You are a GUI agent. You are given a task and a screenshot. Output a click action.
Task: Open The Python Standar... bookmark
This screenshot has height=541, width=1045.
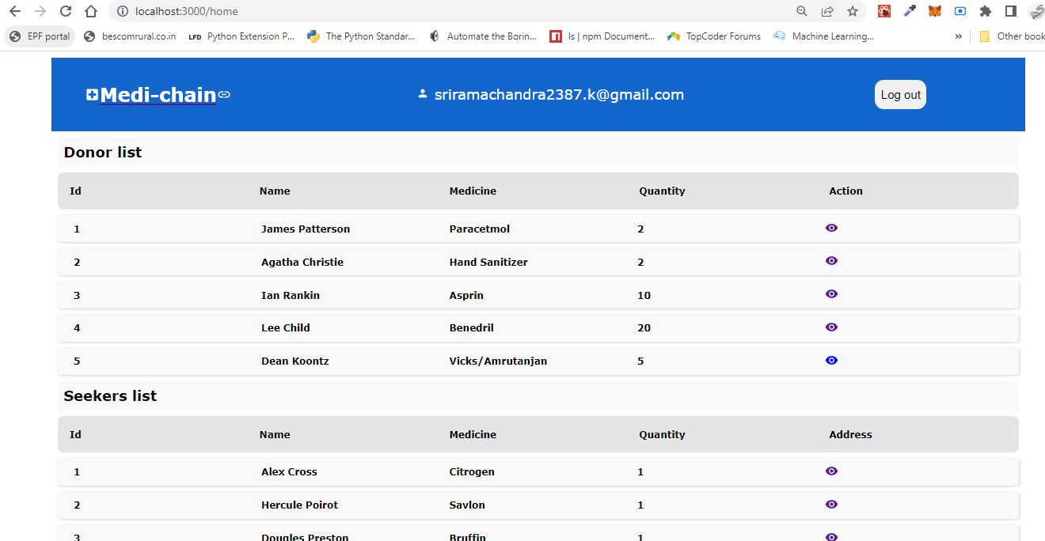(361, 36)
